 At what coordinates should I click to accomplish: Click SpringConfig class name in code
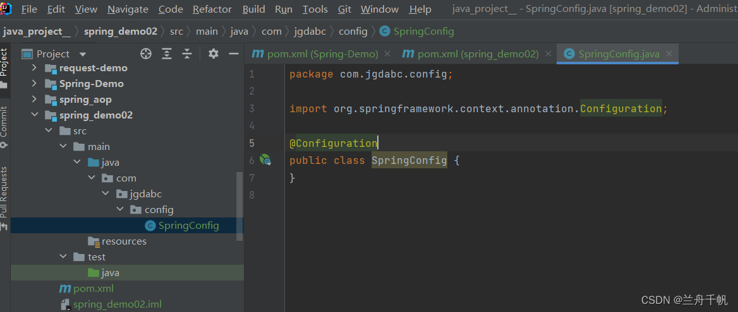pos(409,161)
